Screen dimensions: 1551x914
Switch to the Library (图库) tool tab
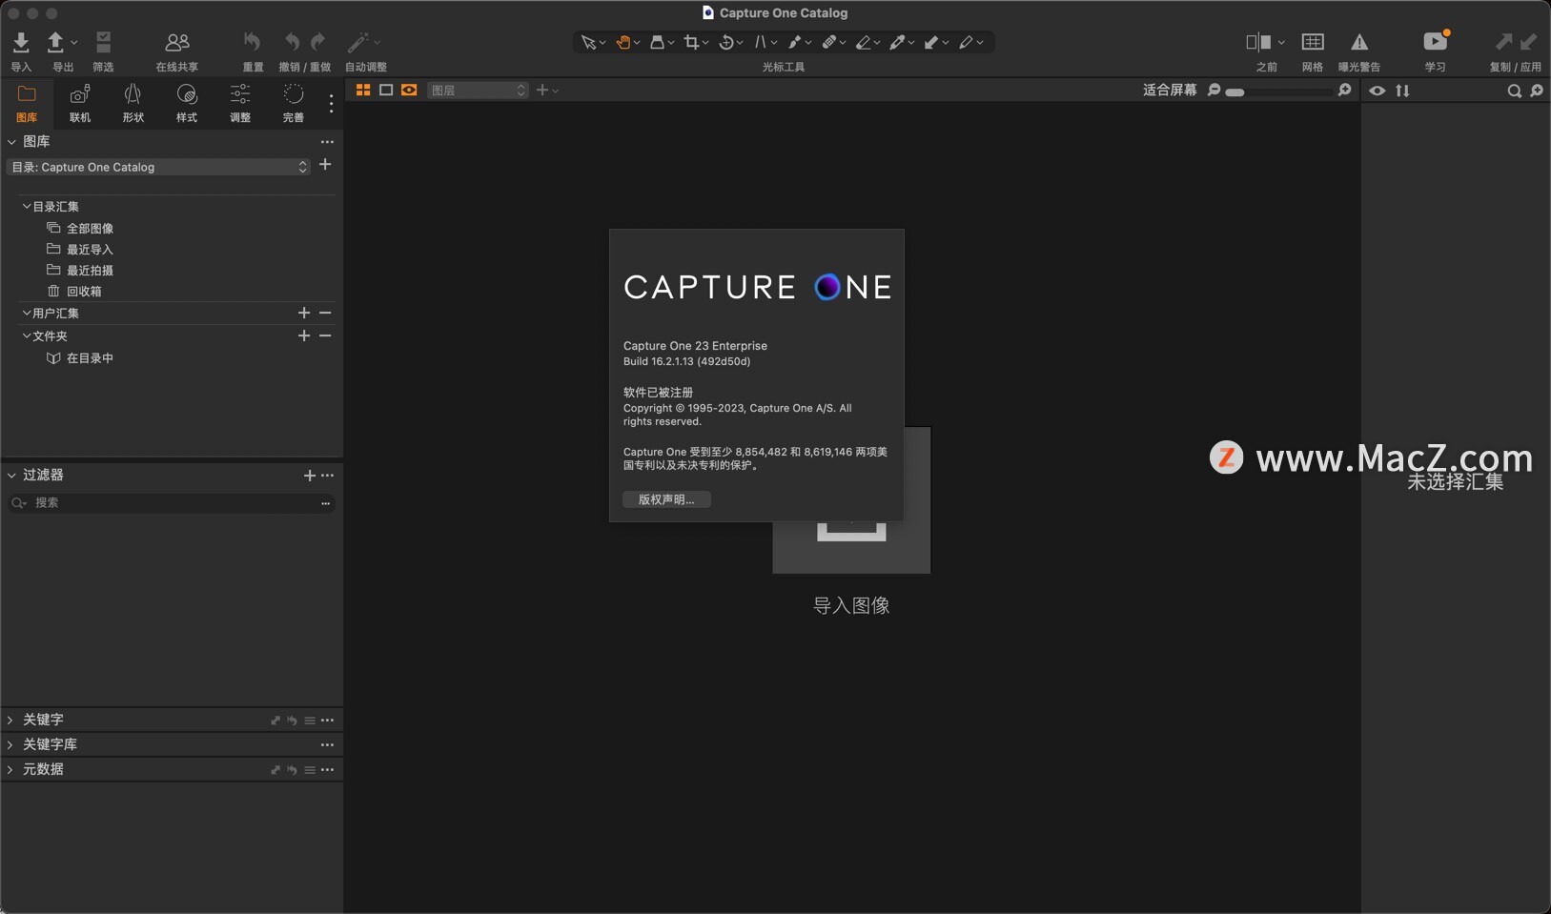[27, 103]
